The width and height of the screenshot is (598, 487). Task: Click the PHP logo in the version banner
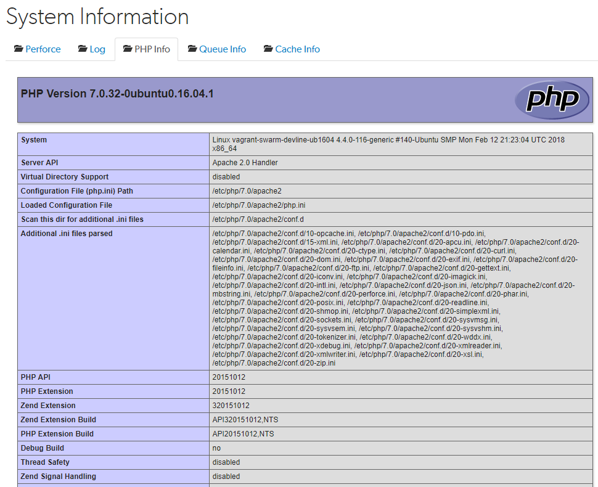551,99
